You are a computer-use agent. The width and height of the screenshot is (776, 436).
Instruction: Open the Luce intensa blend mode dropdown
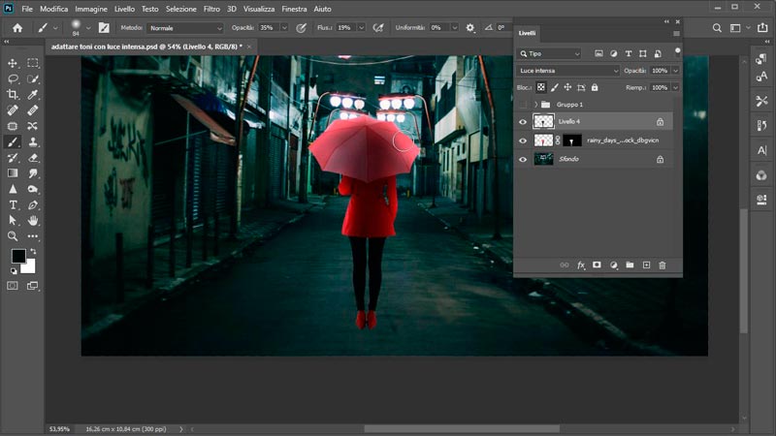(567, 71)
